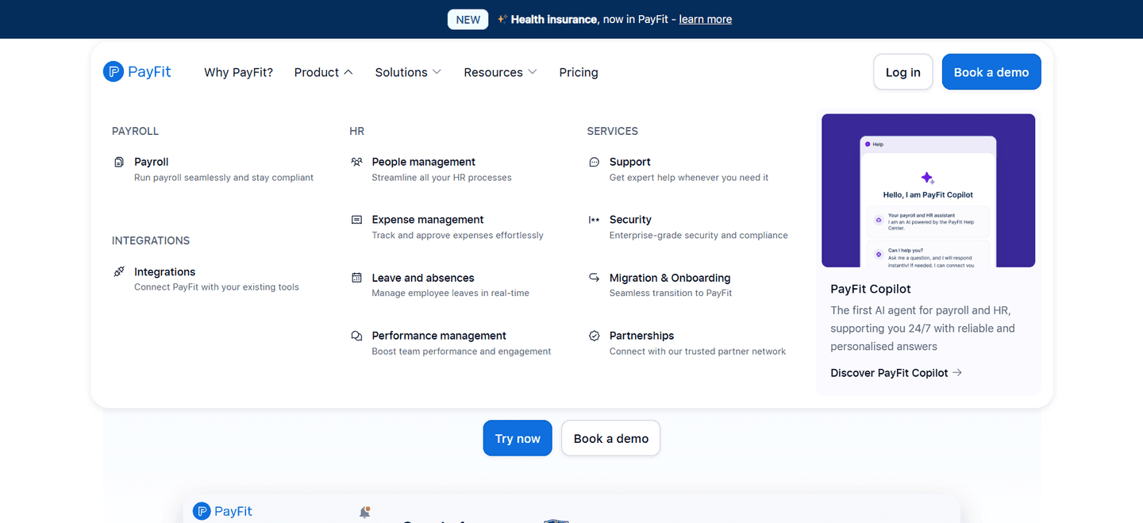Click the PayFit Copilot card title
This screenshot has width=1143, height=523.
tap(871, 289)
